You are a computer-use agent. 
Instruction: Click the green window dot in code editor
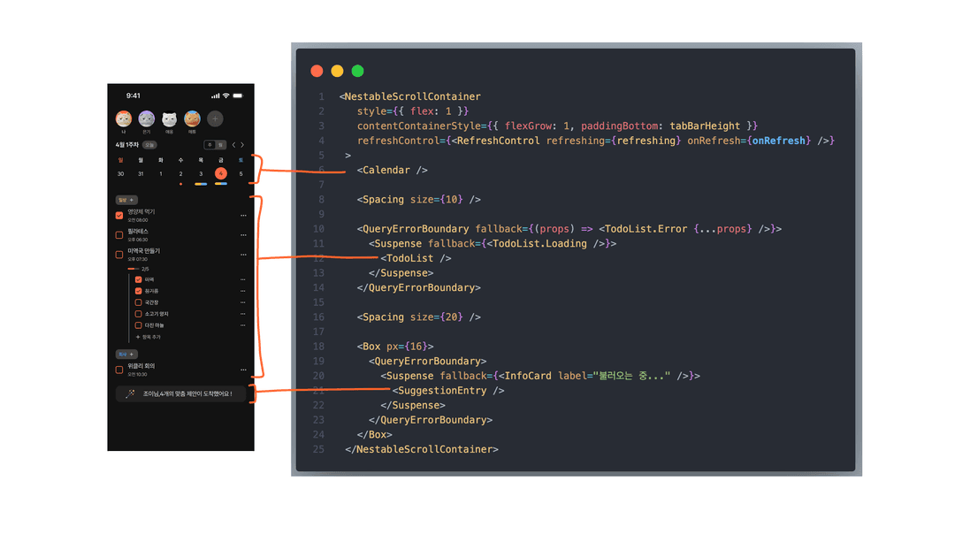[358, 71]
